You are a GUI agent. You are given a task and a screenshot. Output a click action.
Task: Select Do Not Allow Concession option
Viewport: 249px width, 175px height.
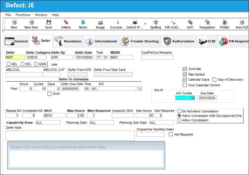[x=179, y=111]
